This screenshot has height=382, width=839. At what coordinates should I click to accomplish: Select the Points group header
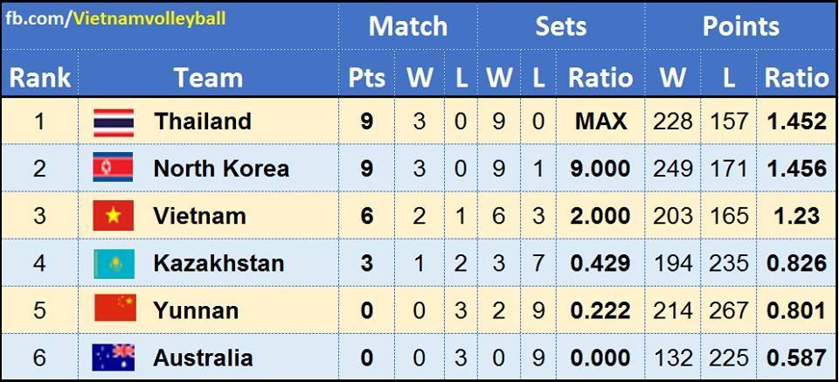[x=741, y=26]
